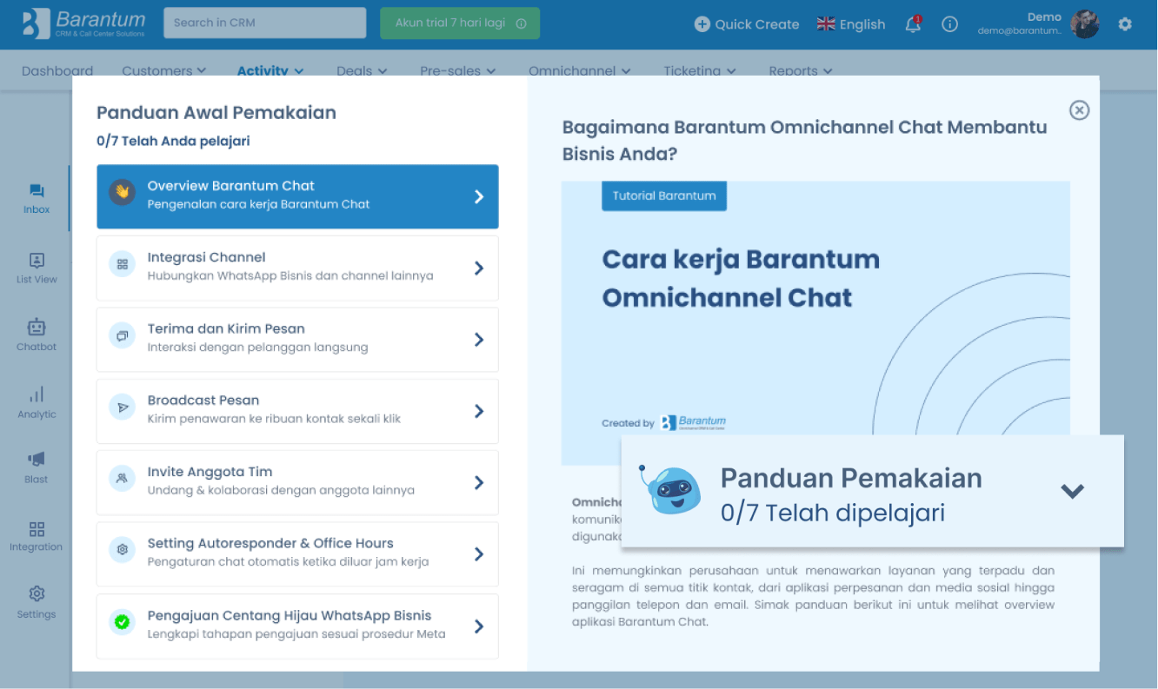Collapse the Panduan Pemakaian widget chevron
Image resolution: width=1158 pixels, height=689 pixels.
click(1073, 492)
